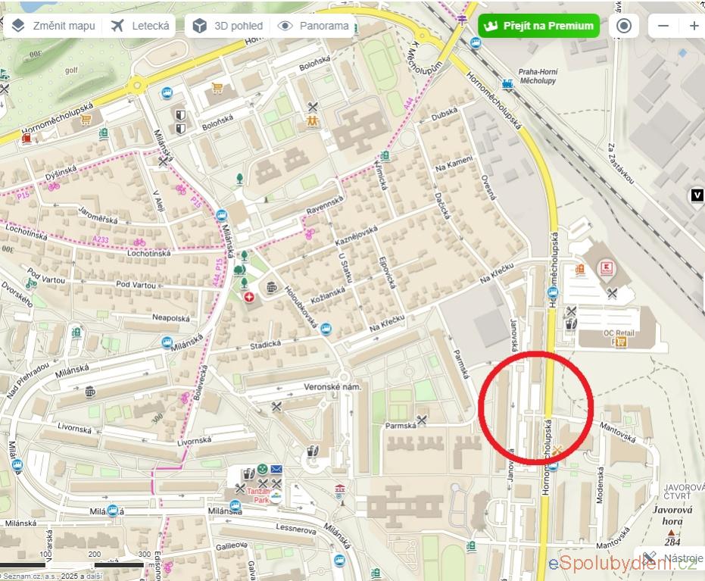Click the post office envelope icon
Screen dimensions: 705x581
click(x=276, y=470)
